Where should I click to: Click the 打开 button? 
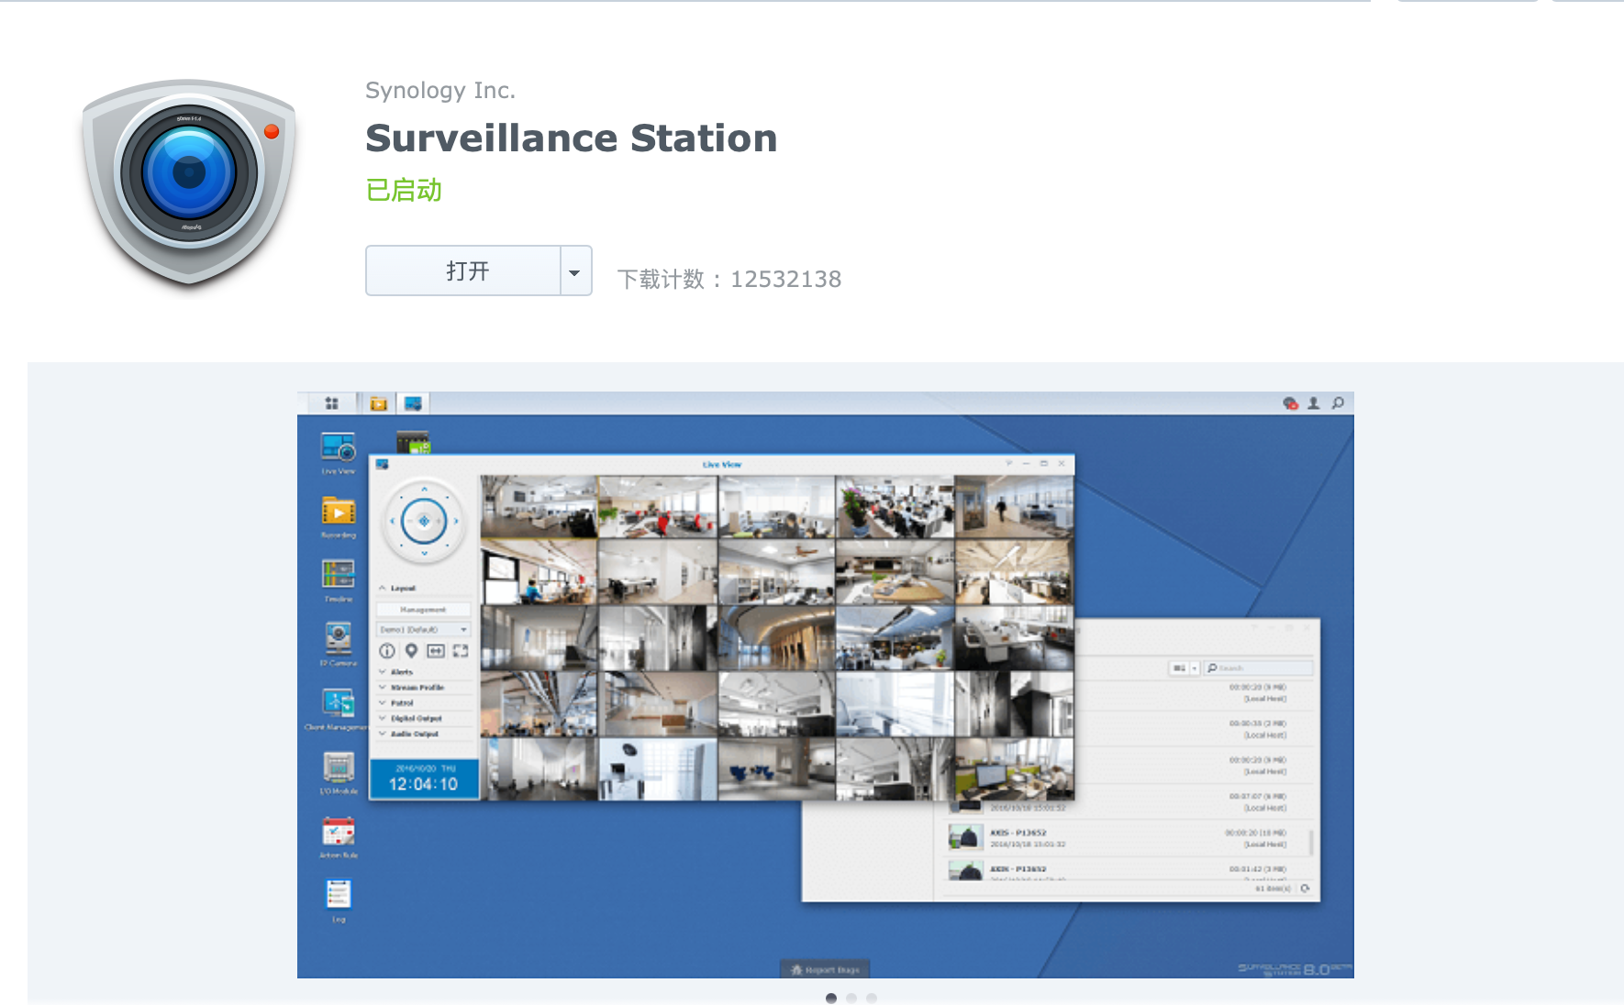463,271
